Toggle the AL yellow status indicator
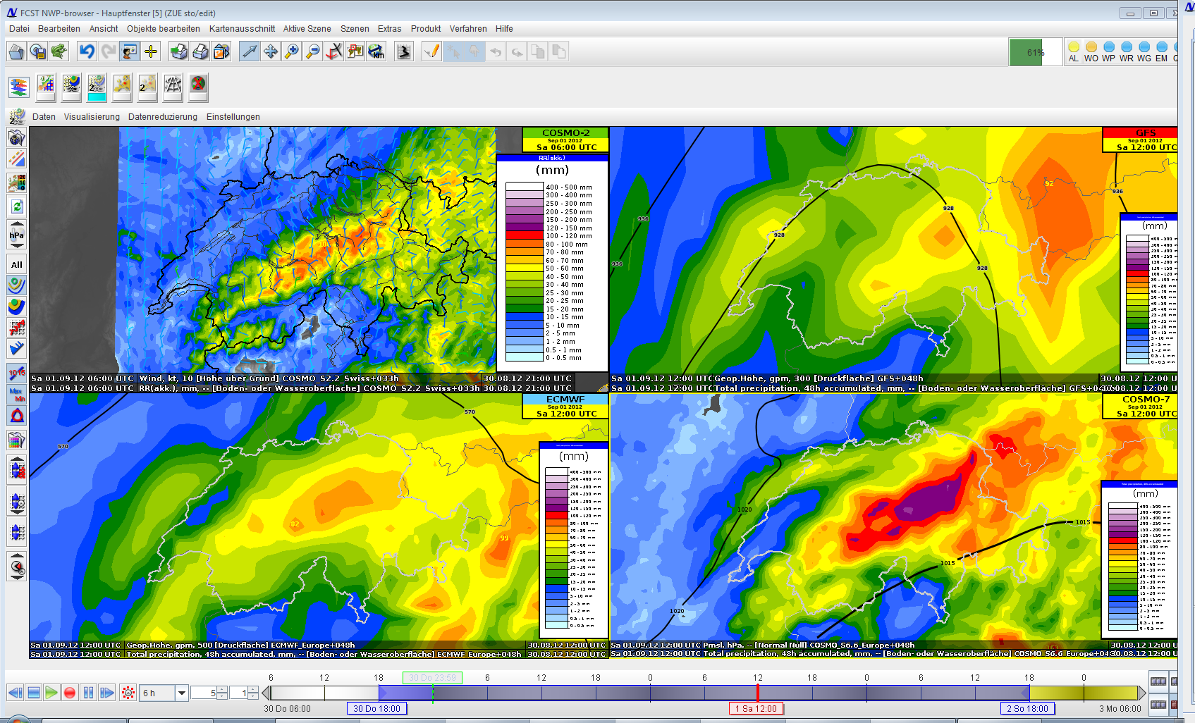This screenshot has width=1195, height=723. click(1073, 47)
